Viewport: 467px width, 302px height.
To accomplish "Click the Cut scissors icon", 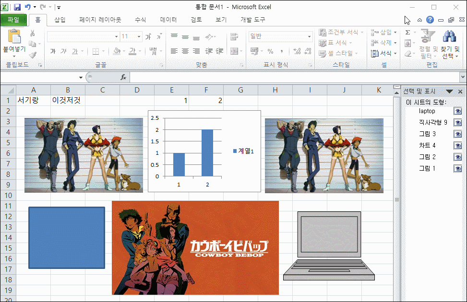I will point(33,33).
